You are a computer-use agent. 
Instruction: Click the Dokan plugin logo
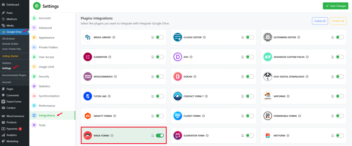coord(178,76)
